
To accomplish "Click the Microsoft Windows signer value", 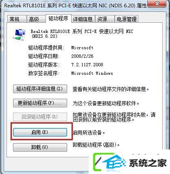I will tap(92, 73).
